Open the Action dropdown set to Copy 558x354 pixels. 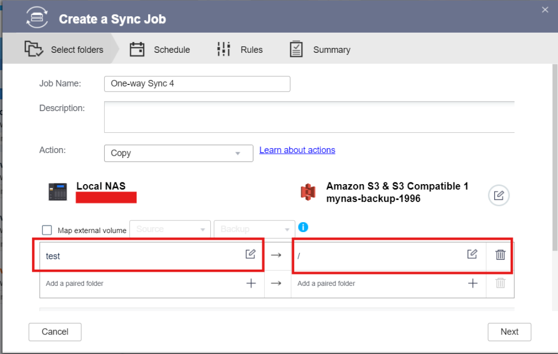tap(178, 153)
